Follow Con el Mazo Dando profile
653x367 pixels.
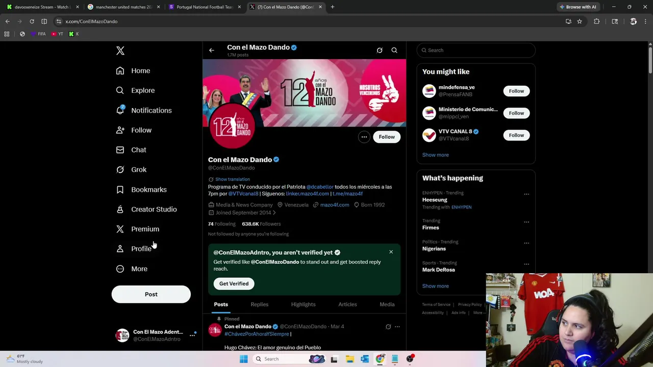pyautogui.click(x=387, y=137)
